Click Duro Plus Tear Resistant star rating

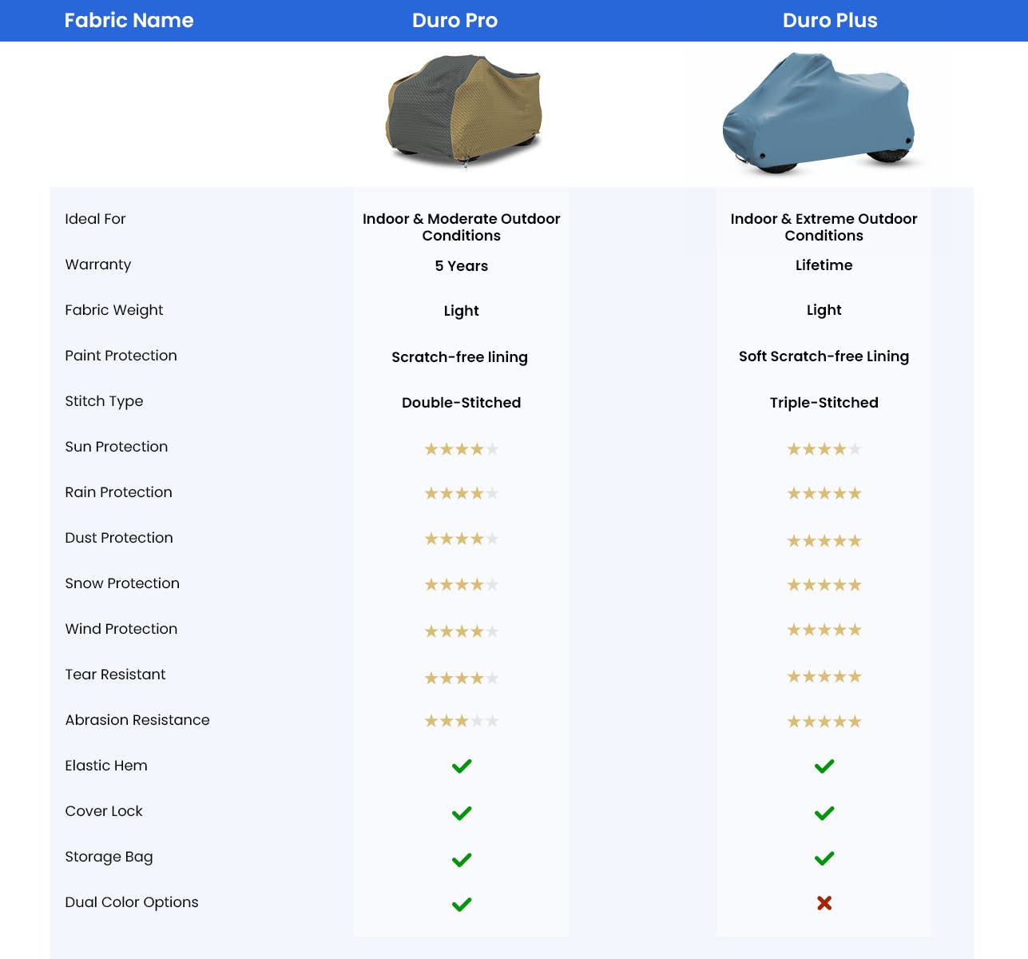824,677
